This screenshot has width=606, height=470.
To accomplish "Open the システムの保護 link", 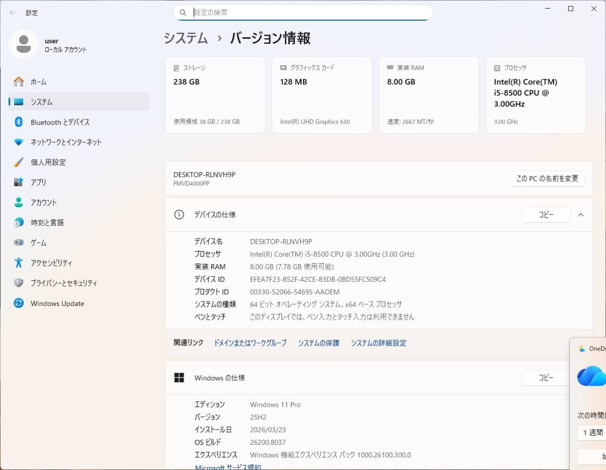I will [x=318, y=342].
